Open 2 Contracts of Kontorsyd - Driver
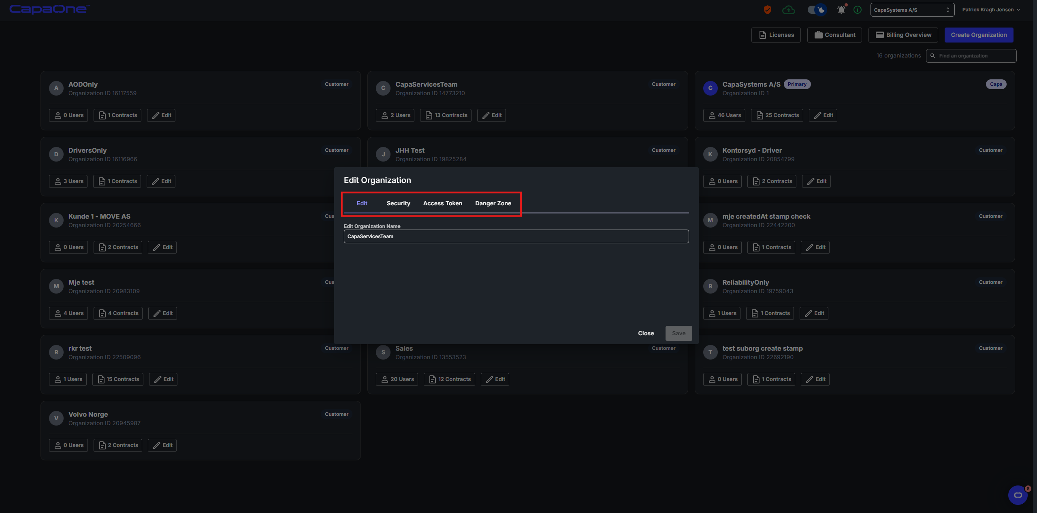This screenshot has width=1037, height=513. [772, 181]
